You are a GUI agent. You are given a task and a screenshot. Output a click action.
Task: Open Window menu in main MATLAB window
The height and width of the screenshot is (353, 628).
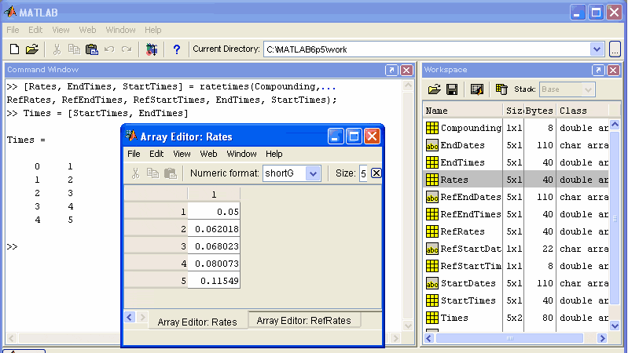120,30
